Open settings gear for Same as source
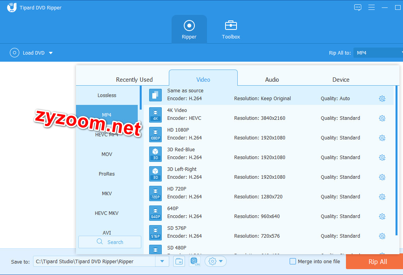403x275 pixels. (382, 99)
